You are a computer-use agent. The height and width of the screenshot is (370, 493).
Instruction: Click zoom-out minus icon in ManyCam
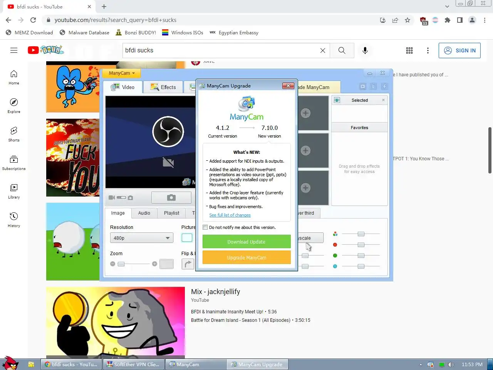(112, 264)
